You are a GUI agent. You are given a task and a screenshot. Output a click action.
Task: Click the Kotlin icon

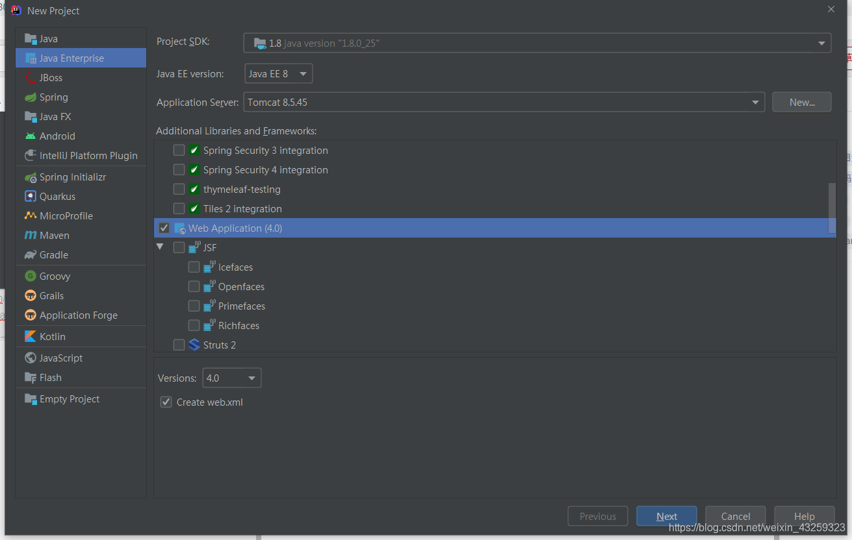pyautogui.click(x=31, y=337)
